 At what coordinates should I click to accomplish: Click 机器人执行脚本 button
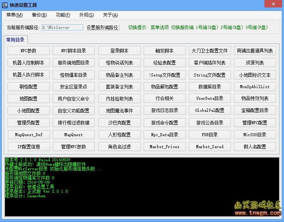click(x=29, y=75)
